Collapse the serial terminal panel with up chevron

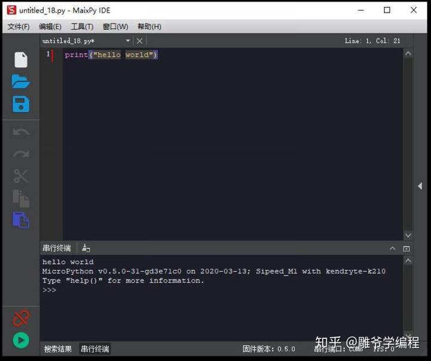pos(393,248)
